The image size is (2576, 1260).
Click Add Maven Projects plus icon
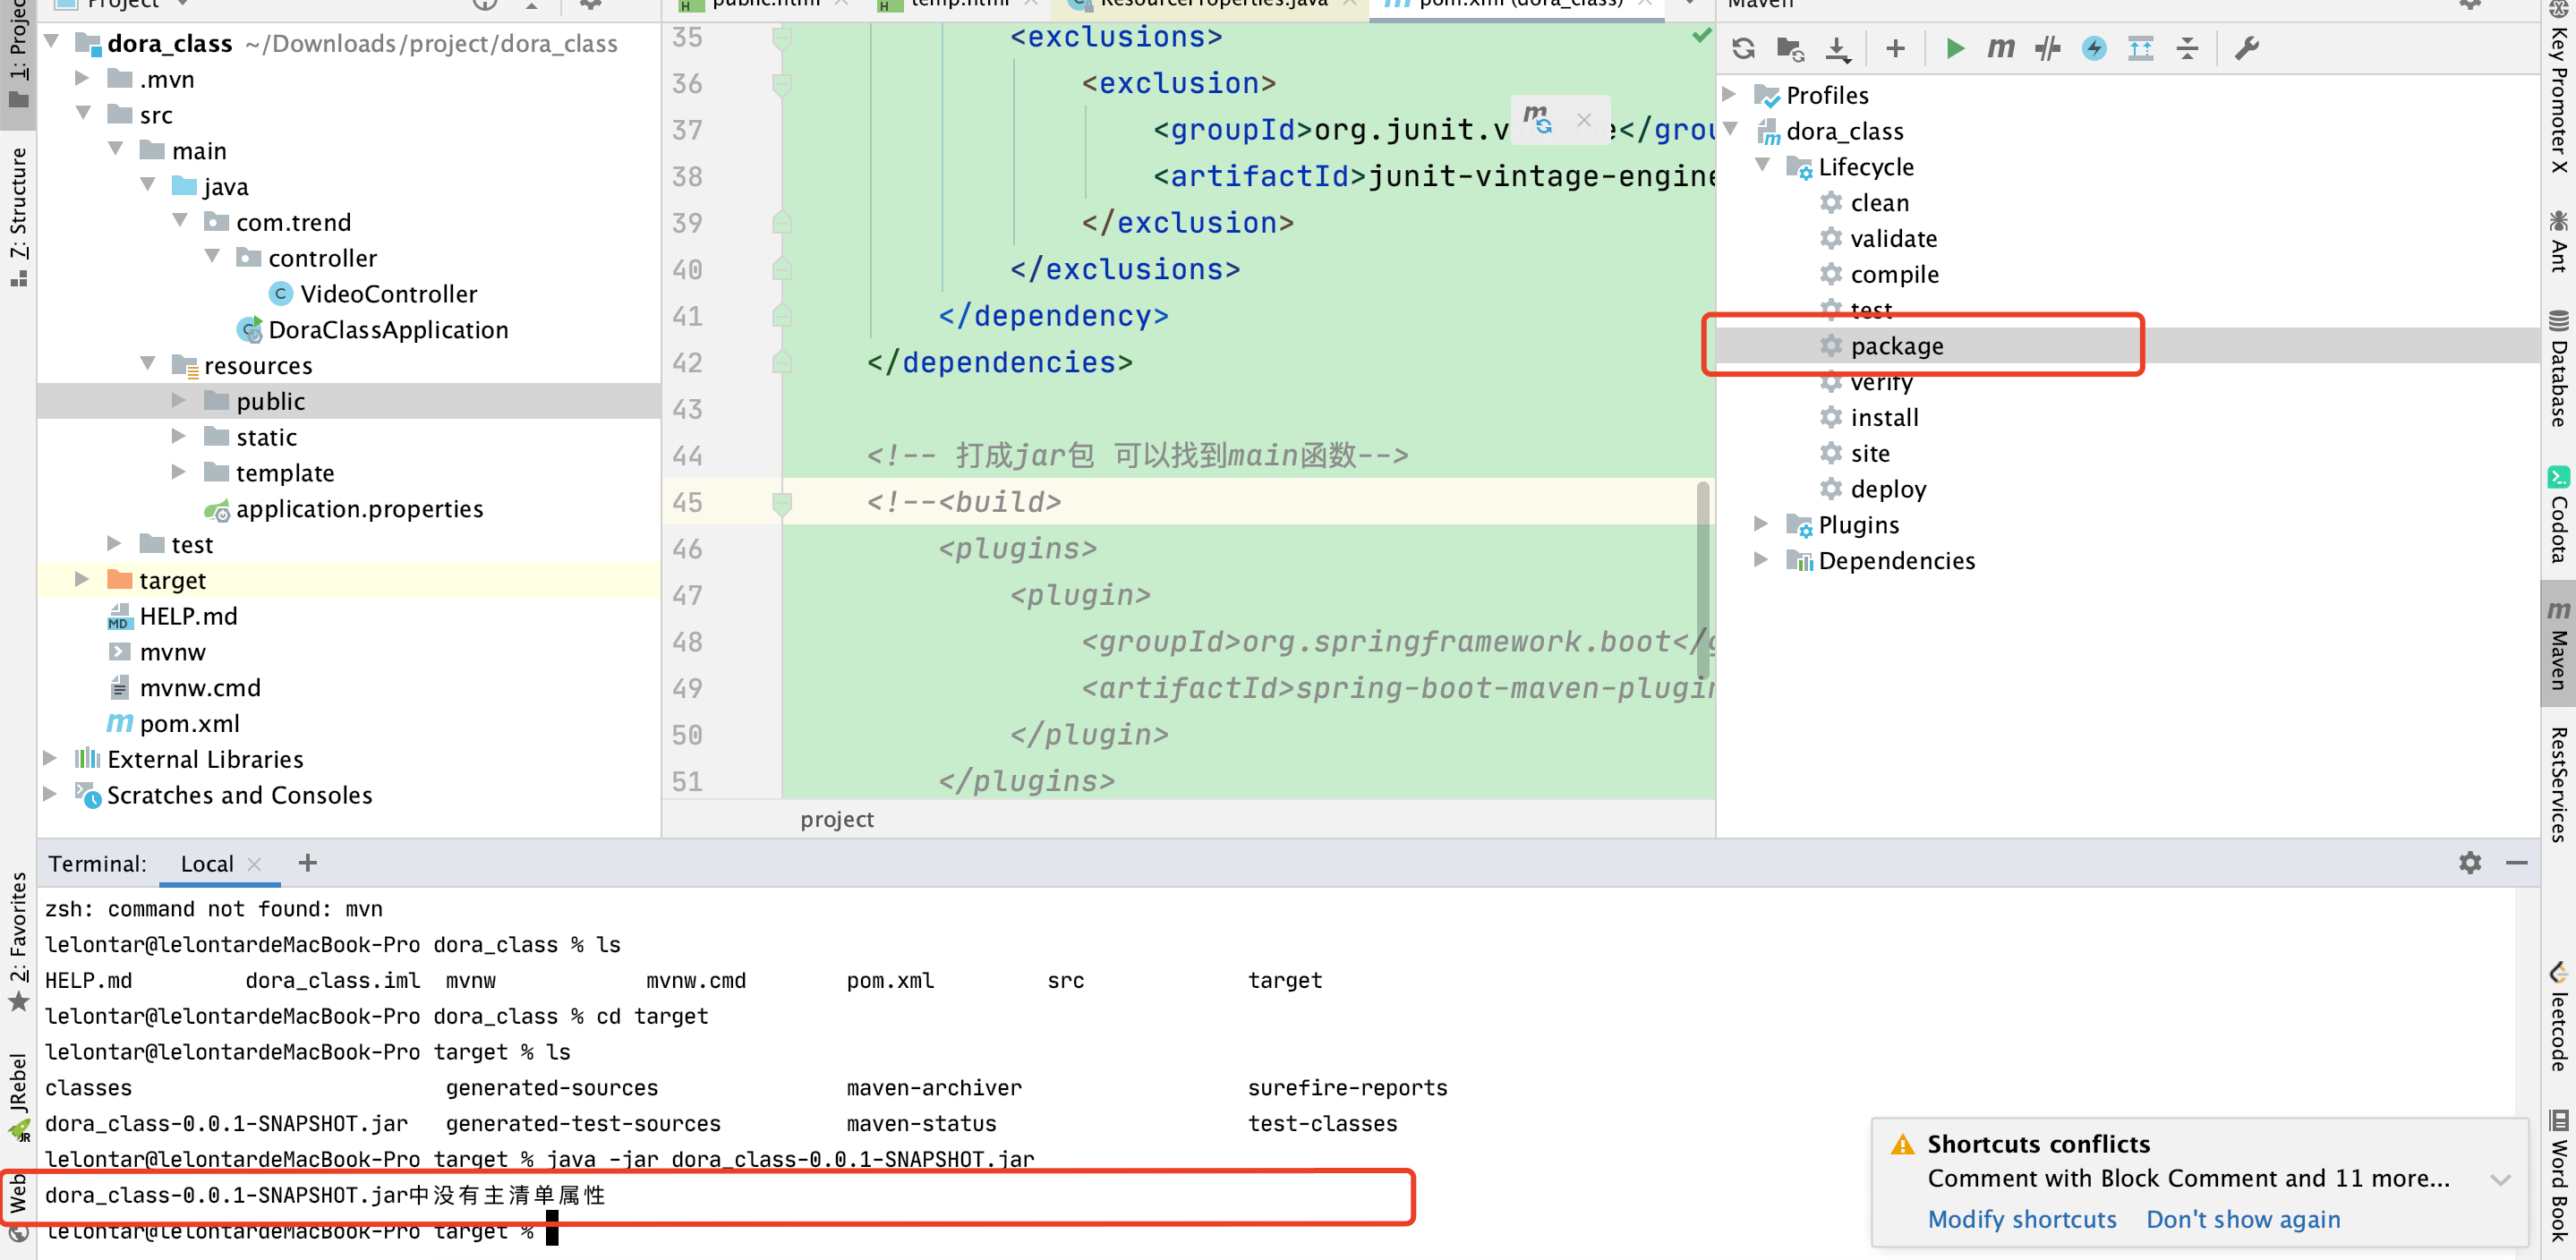pyautogui.click(x=1895, y=48)
